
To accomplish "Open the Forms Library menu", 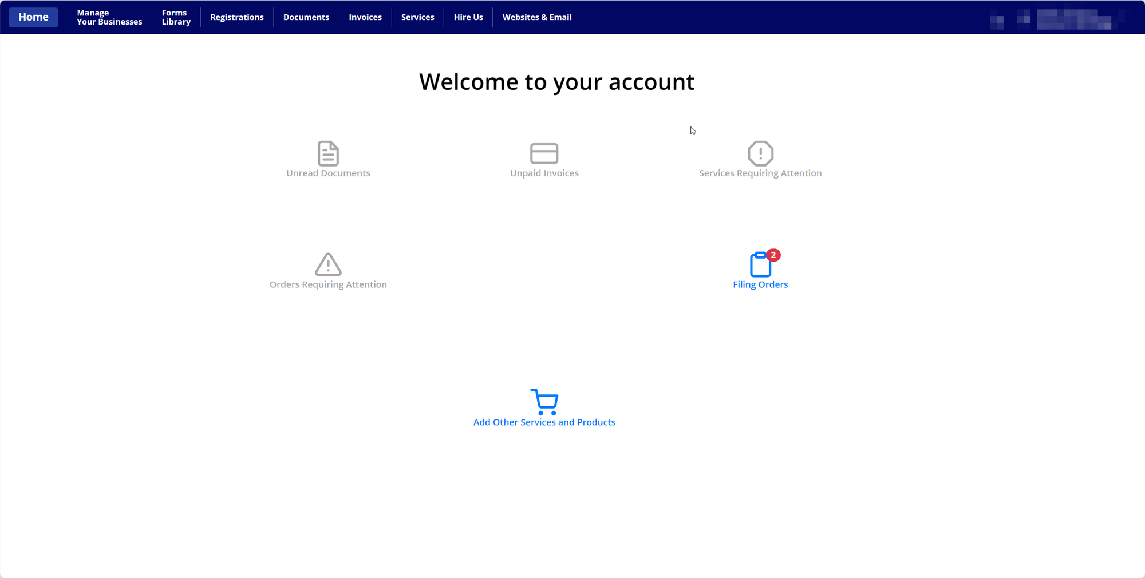I will (x=176, y=17).
